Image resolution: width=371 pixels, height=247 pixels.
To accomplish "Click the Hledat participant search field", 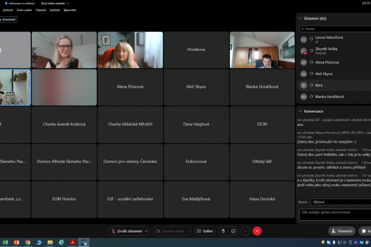I will (335, 29).
